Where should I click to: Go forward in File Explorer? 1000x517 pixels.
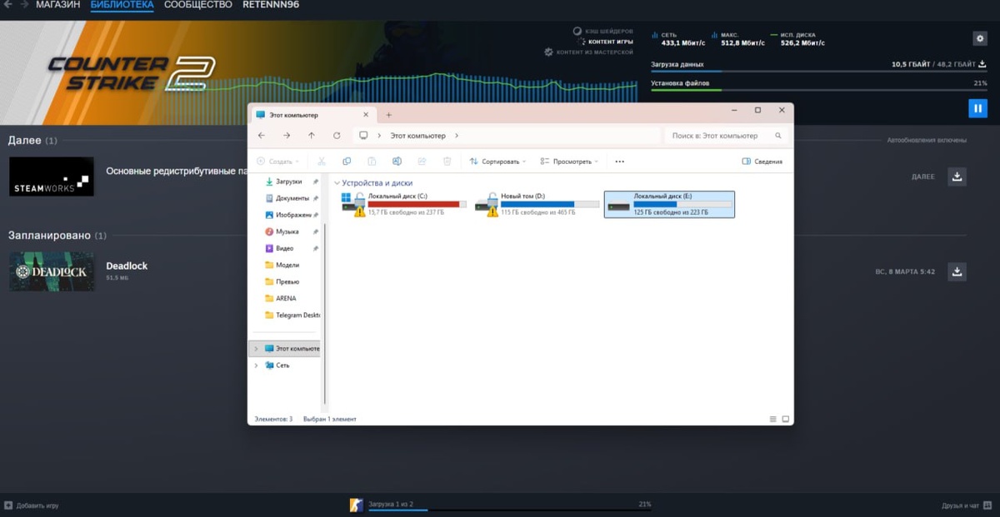[x=287, y=136]
